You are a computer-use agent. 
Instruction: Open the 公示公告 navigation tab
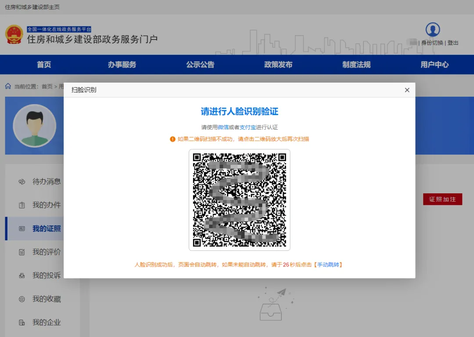(x=200, y=65)
